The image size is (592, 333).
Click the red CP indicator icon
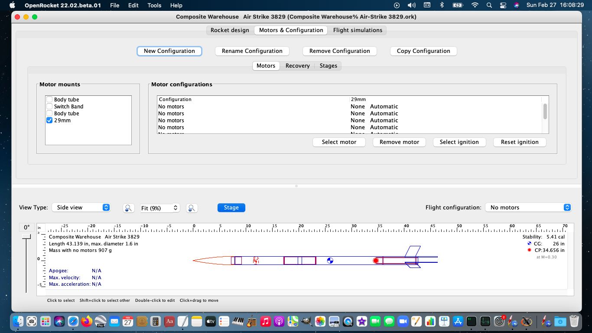529,250
